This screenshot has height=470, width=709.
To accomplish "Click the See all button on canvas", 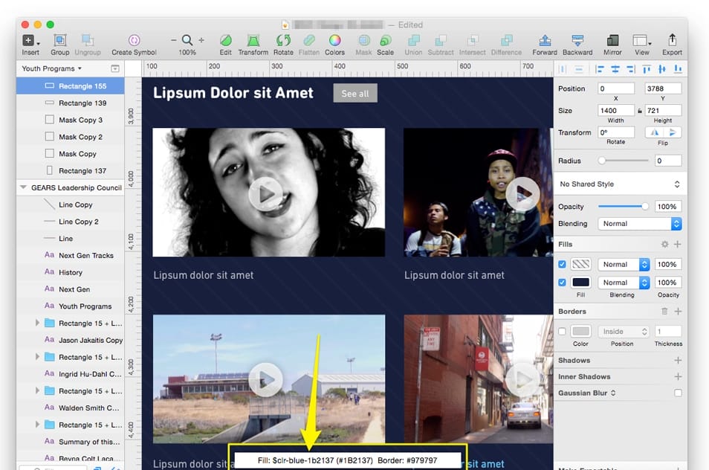I will click(x=354, y=94).
